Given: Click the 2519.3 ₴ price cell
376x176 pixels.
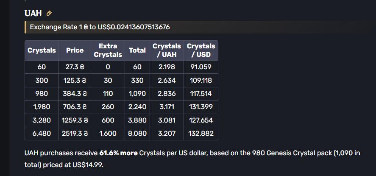Looking at the screenshot, I should coord(75,133).
